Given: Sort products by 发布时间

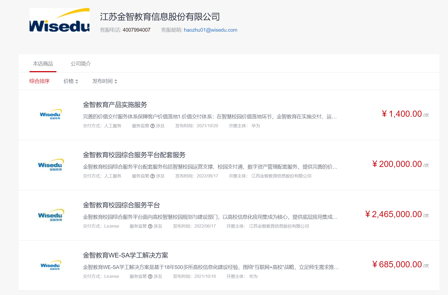Looking at the screenshot, I should (x=105, y=81).
